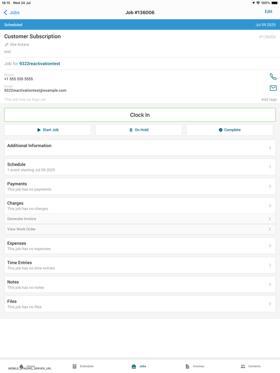Mark the job as Complete
The image size is (280, 373).
229,130
